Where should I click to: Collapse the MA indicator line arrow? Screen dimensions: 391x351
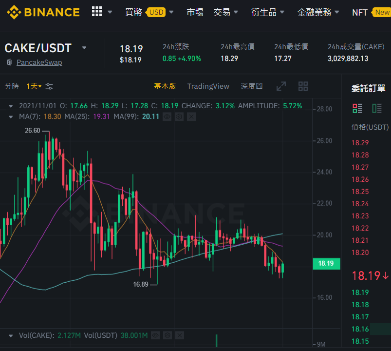point(11,117)
